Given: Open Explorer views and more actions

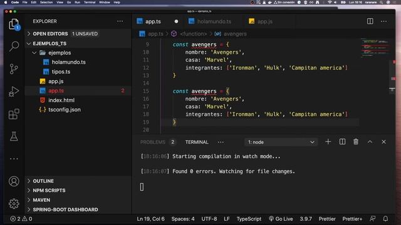Looking at the screenshot, I should tap(120, 21).
